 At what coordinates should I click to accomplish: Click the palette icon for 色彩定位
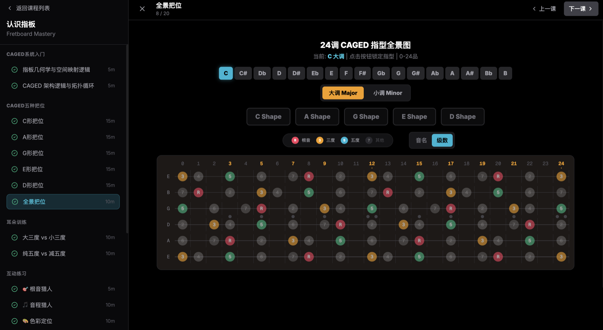25,321
